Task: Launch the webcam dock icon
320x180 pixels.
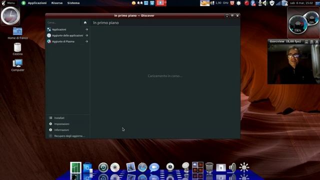Action: point(170,167)
